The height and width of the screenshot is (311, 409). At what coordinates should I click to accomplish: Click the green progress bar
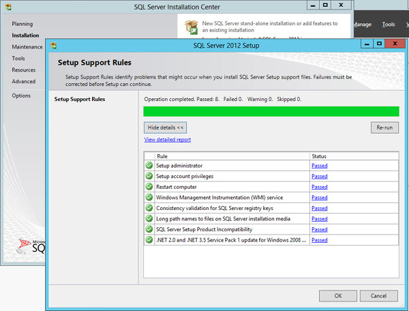pyautogui.click(x=271, y=111)
